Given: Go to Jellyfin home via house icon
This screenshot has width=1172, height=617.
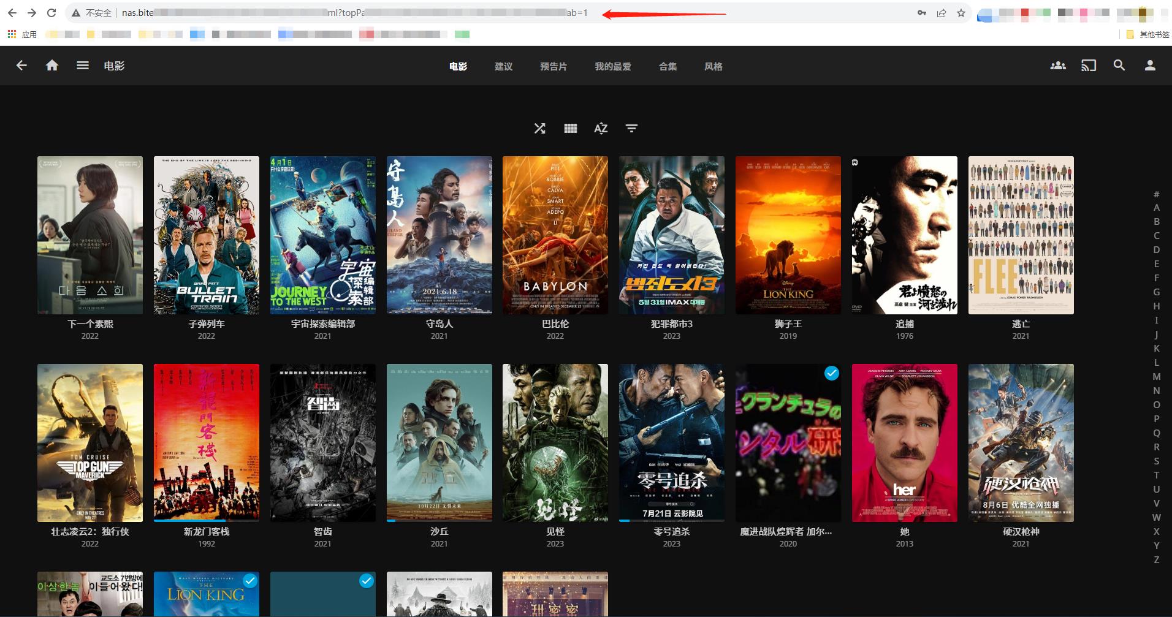Looking at the screenshot, I should 52,66.
